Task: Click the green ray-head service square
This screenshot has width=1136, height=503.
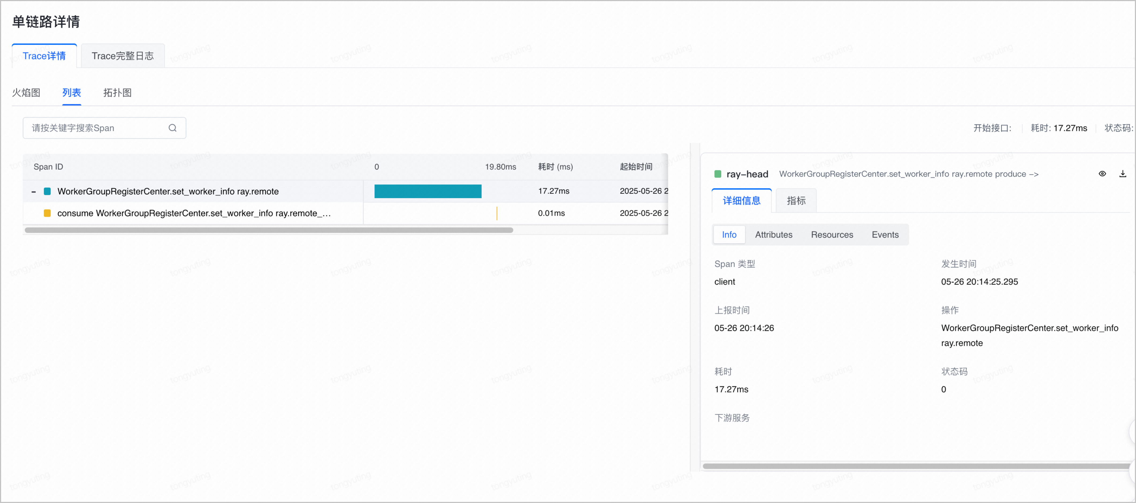Action: (x=718, y=174)
